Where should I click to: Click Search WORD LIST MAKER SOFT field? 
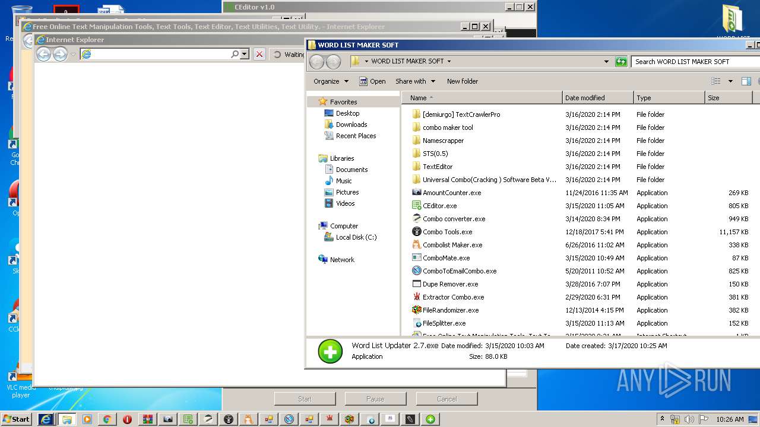tap(695, 61)
